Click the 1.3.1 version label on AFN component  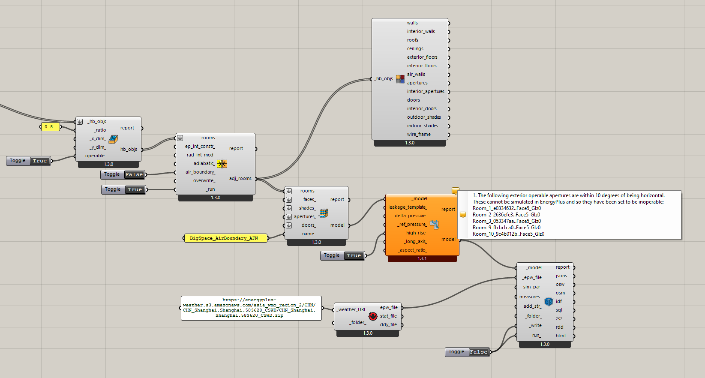pyautogui.click(x=422, y=259)
